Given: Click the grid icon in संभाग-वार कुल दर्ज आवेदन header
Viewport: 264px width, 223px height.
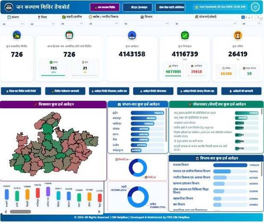Looking at the screenshot, I should (x=119, y=104).
